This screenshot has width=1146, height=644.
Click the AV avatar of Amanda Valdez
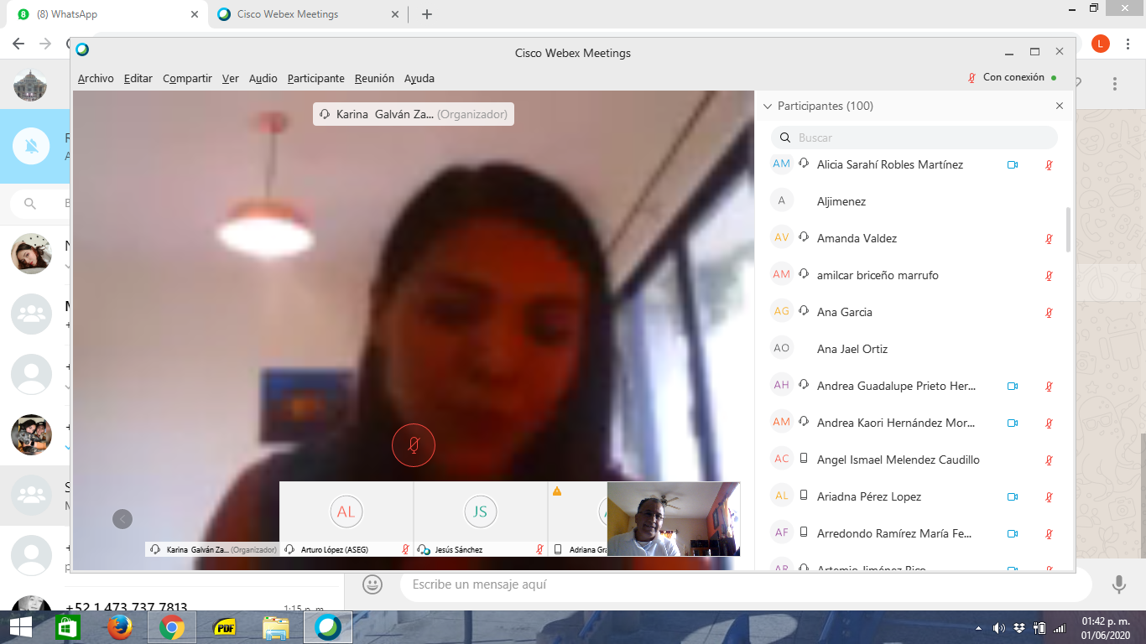coord(782,237)
